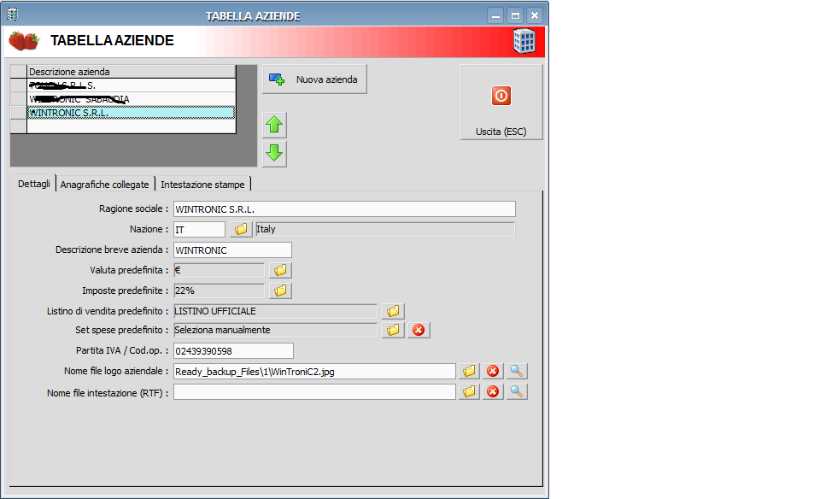The image size is (820, 499).
Task: Open the Dettagli tab
Action: (x=34, y=184)
